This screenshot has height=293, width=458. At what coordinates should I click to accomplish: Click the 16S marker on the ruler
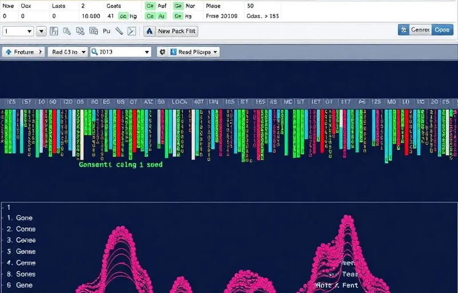(260, 101)
